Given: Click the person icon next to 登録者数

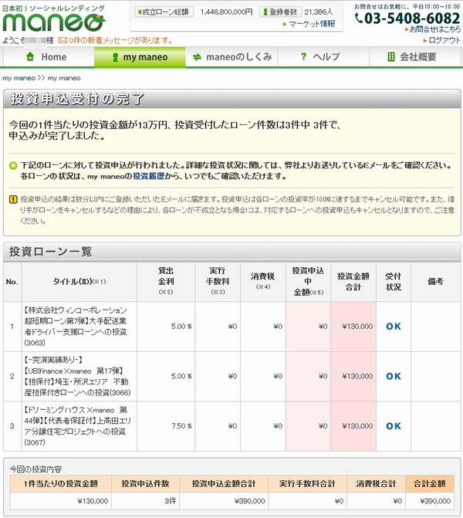Looking at the screenshot, I should (265, 12).
